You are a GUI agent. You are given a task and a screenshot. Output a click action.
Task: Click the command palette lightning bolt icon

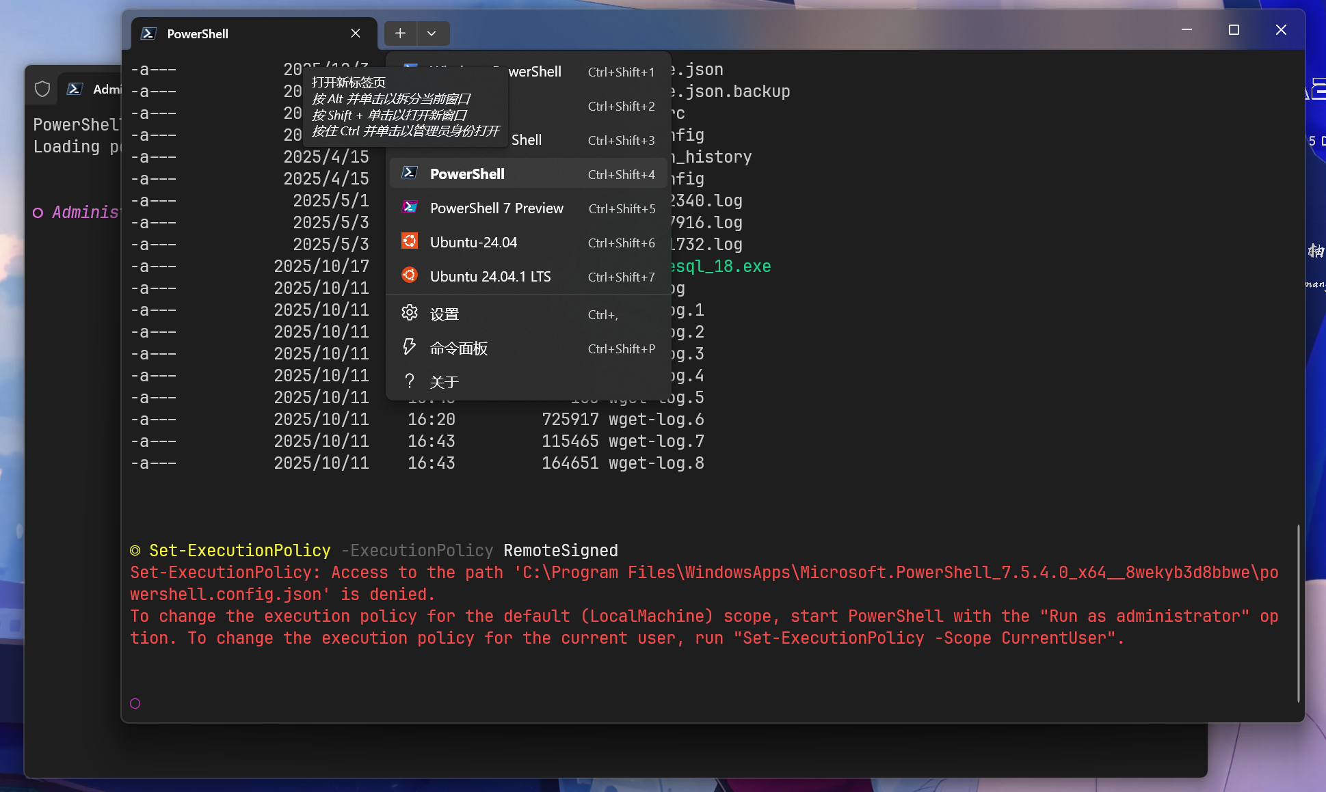(x=410, y=347)
